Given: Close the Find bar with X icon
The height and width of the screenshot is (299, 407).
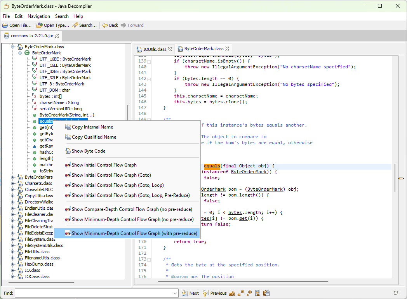Looking at the screenshot, I should 396,293.
